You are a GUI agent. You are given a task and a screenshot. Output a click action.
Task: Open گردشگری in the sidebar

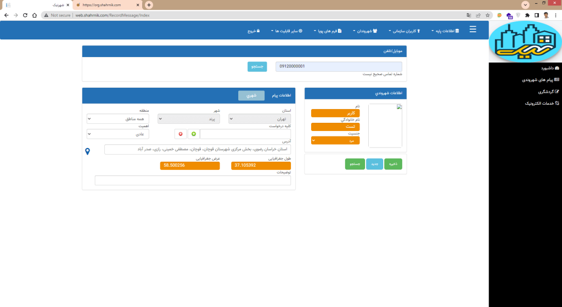coord(548,92)
